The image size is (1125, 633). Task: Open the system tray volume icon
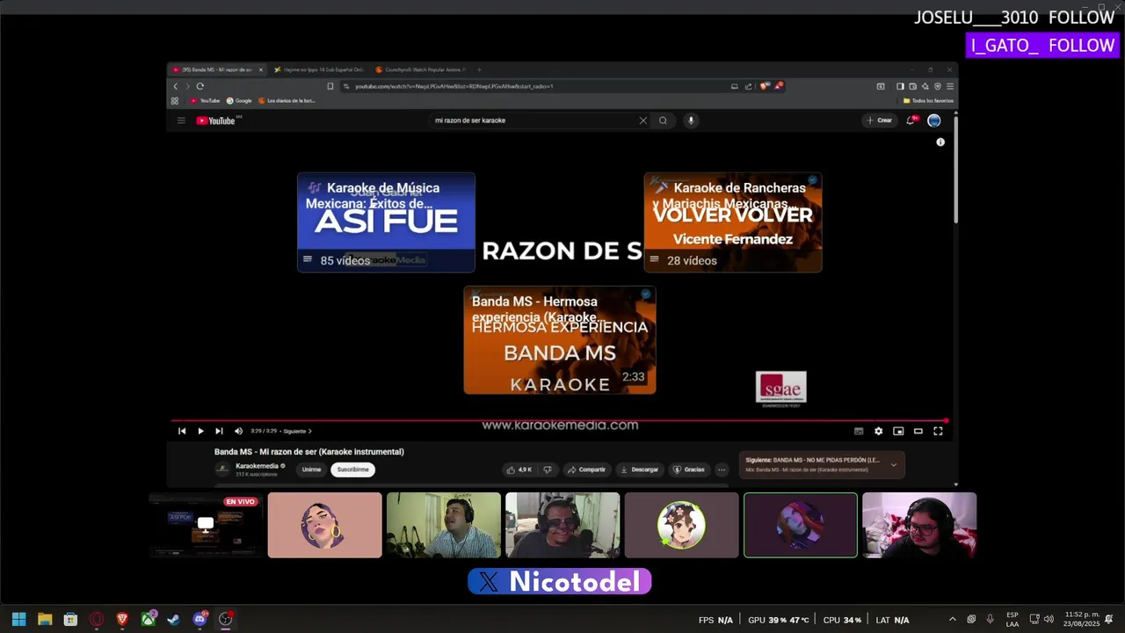click(x=1049, y=620)
